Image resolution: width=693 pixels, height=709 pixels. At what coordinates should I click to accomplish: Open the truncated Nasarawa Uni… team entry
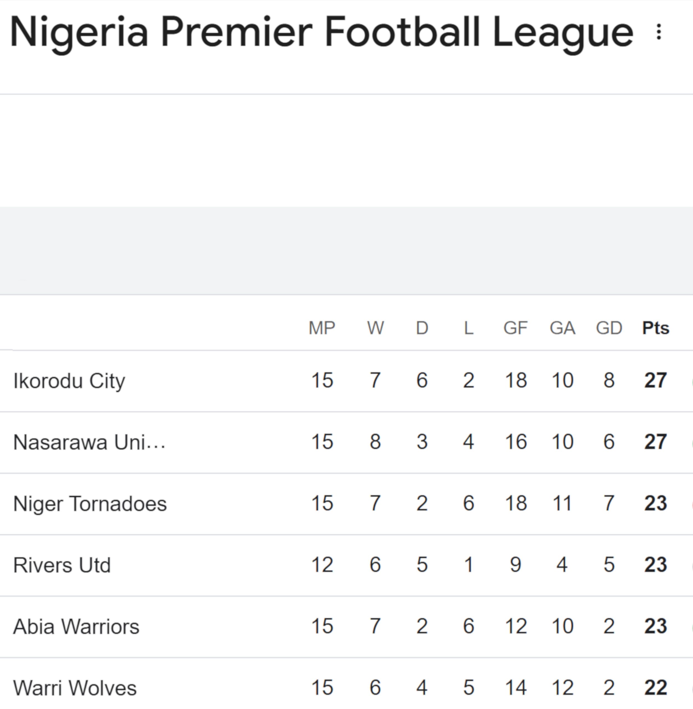point(89,442)
